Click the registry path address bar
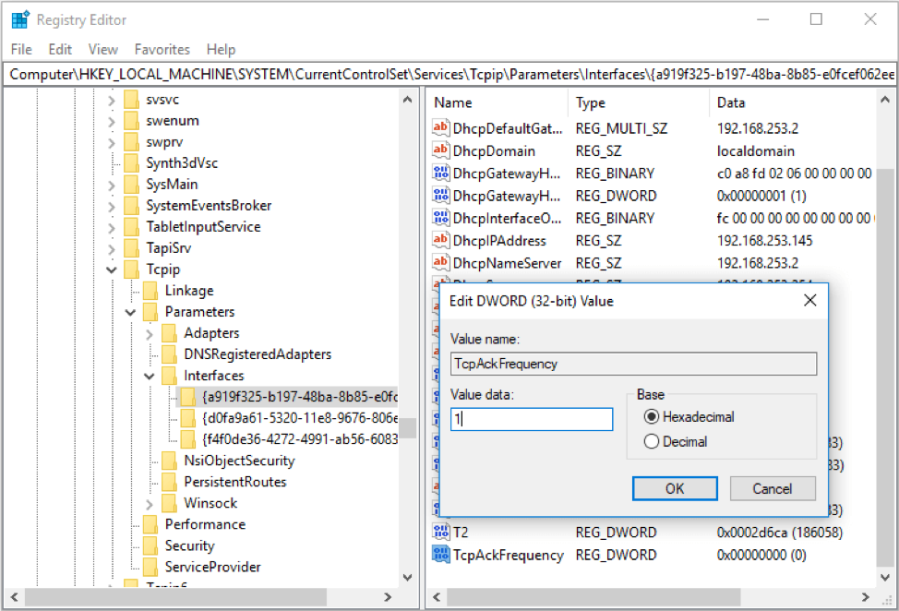 point(449,75)
